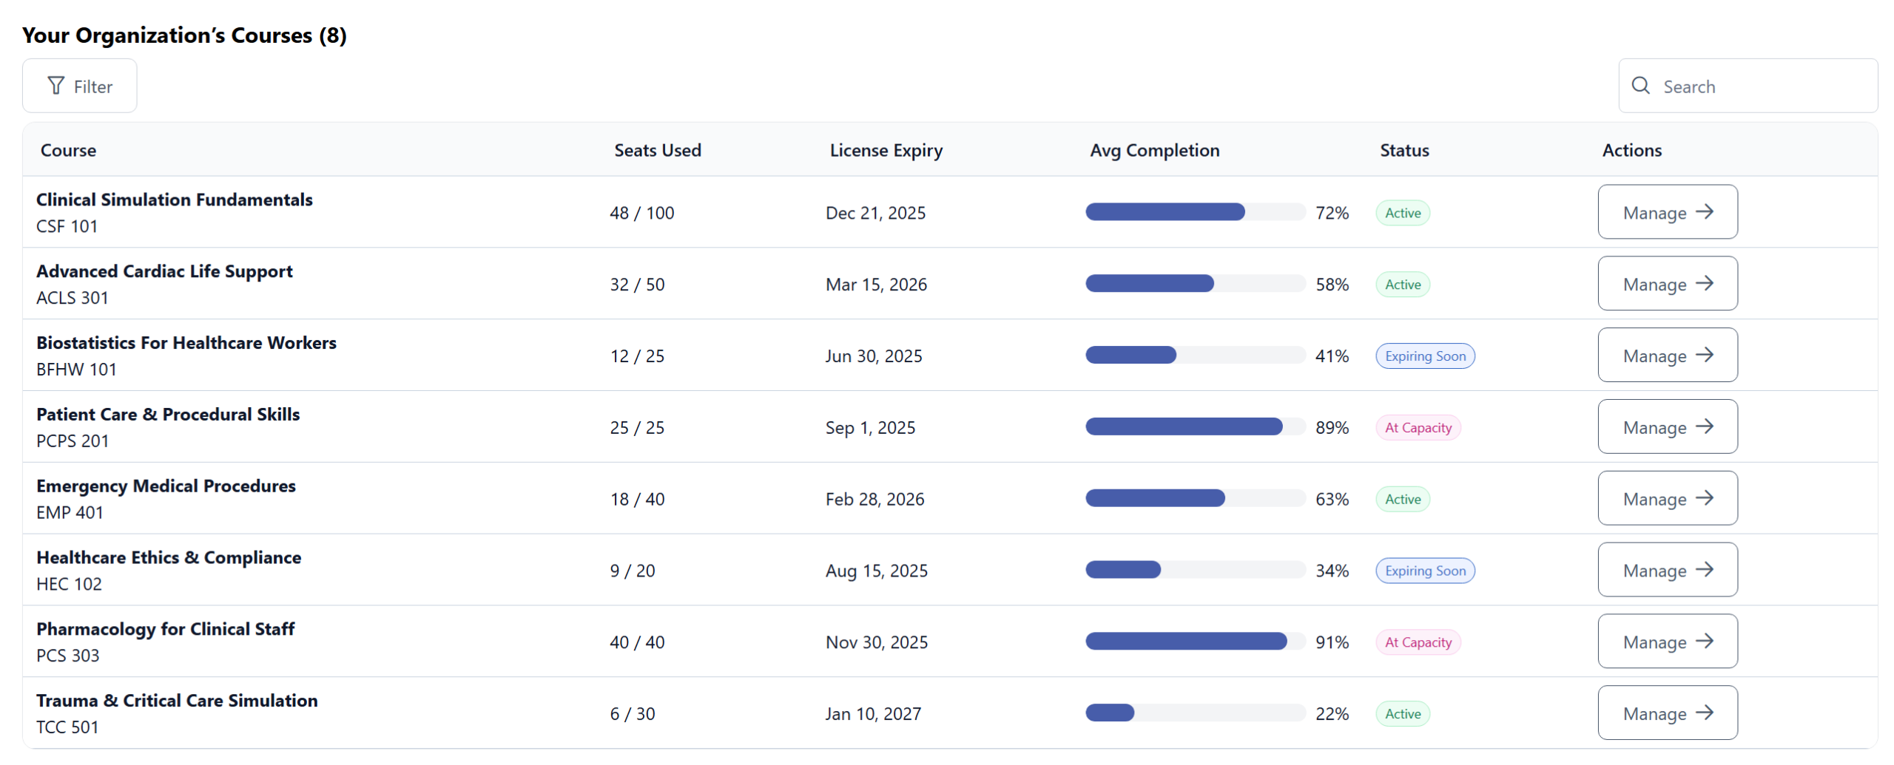The width and height of the screenshot is (1894, 765).
Task: Click the Course column header
Action: pyautogui.click(x=68, y=150)
